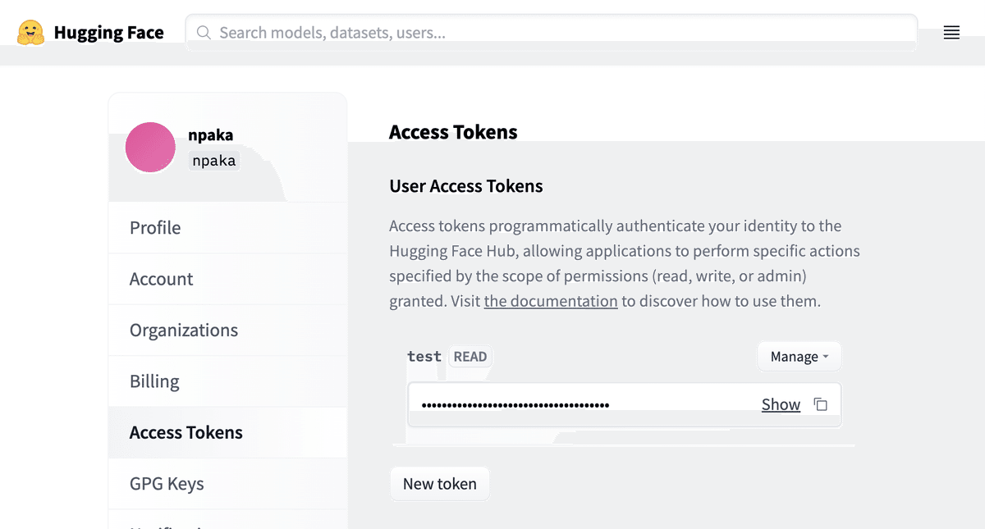Click the pink npaka avatar
Image resolution: width=985 pixels, height=529 pixels.
tap(150, 148)
